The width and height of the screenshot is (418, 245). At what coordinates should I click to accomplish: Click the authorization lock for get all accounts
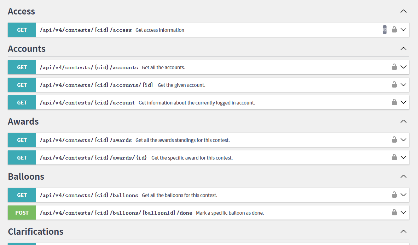pyautogui.click(x=394, y=67)
